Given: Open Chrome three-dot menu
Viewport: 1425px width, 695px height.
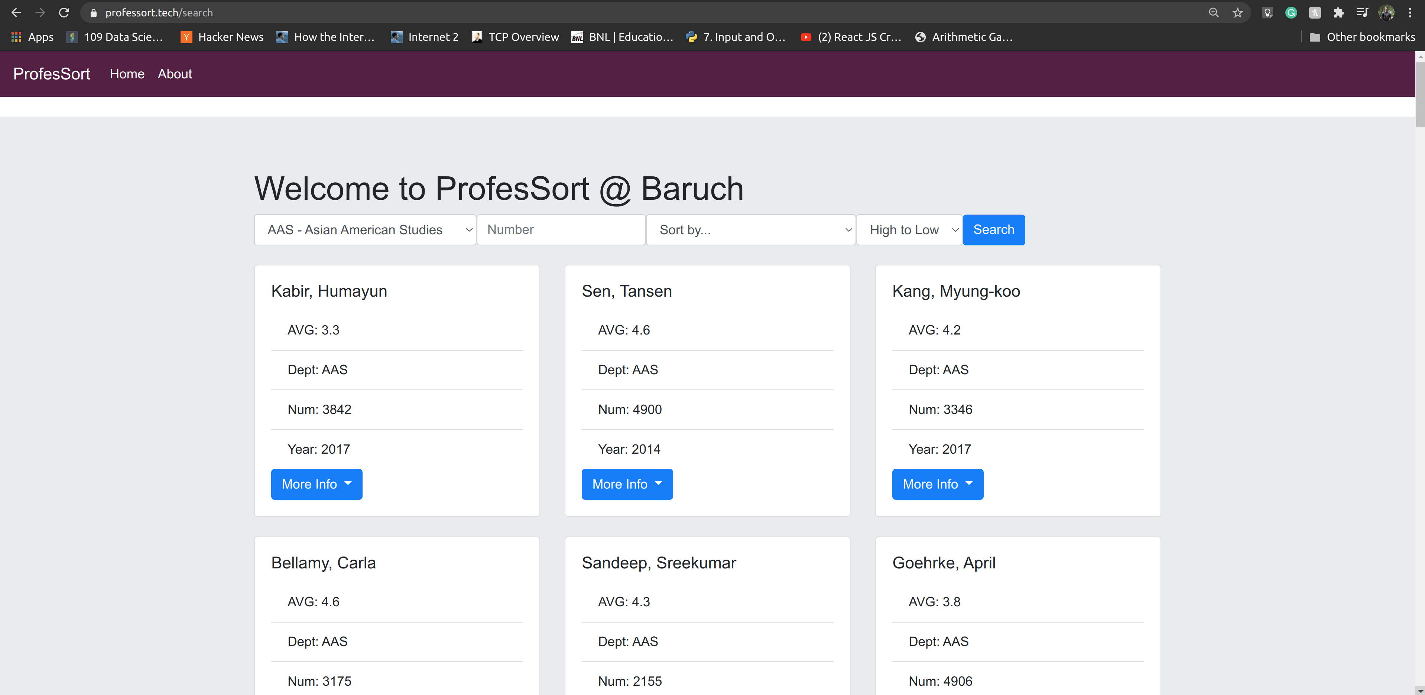Looking at the screenshot, I should tap(1410, 13).
